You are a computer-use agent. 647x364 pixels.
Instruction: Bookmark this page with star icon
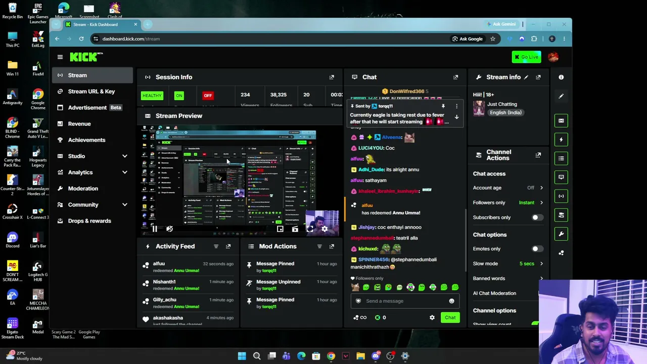pos(492,39)
